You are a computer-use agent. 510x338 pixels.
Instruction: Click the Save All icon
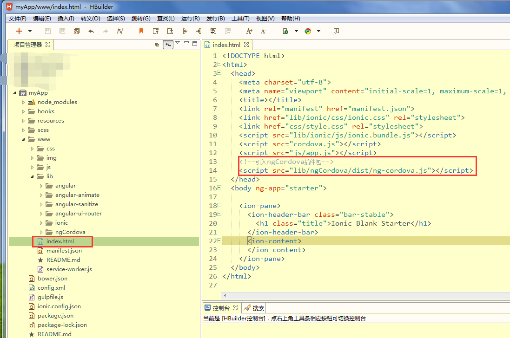pyautogui.click(x=62, y=31)
